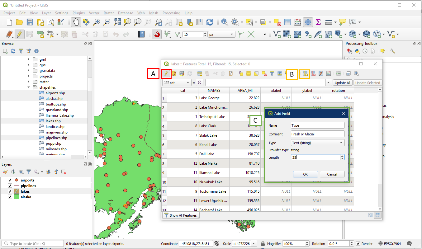
Task: Enable snapping with the magnet icon
Action: [x=156, y=34]
